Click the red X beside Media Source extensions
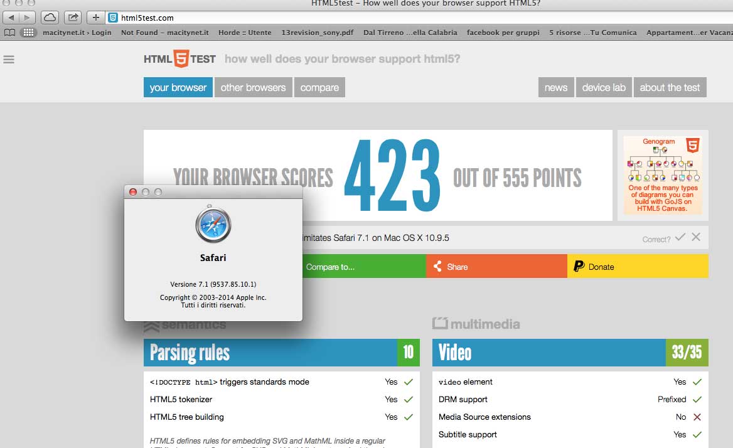Viewport: 733px width, 448px height. pyautogui.click(x=697, y=417)
